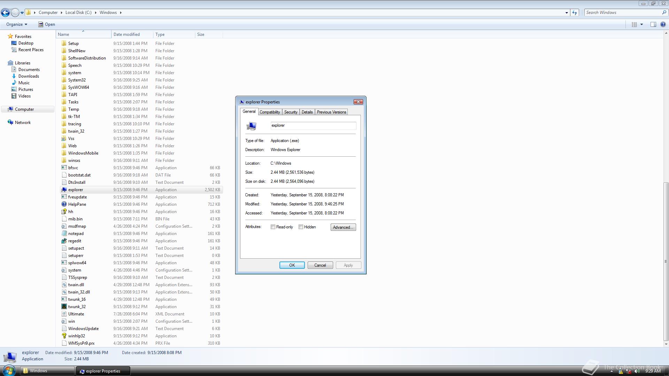This screenshot has width=669, height=376.
Task: Click Open in the command bar
Action: point(47,24)
